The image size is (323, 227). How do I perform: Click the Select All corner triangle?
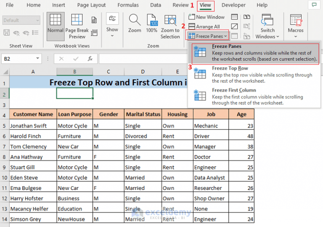tap(5, 72)
